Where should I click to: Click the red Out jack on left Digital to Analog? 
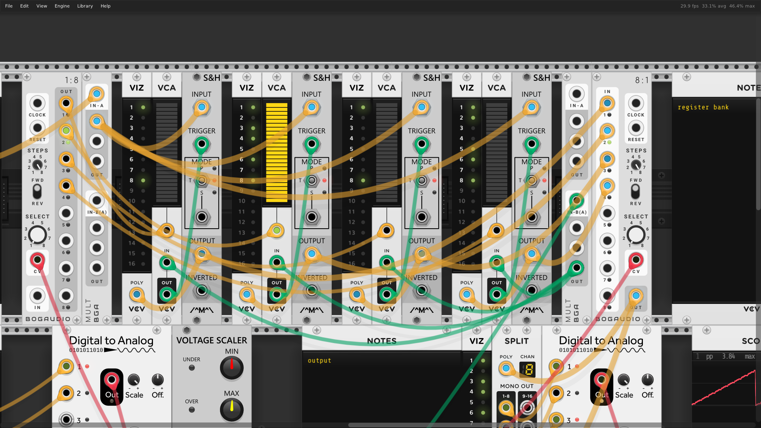(112, 380)
